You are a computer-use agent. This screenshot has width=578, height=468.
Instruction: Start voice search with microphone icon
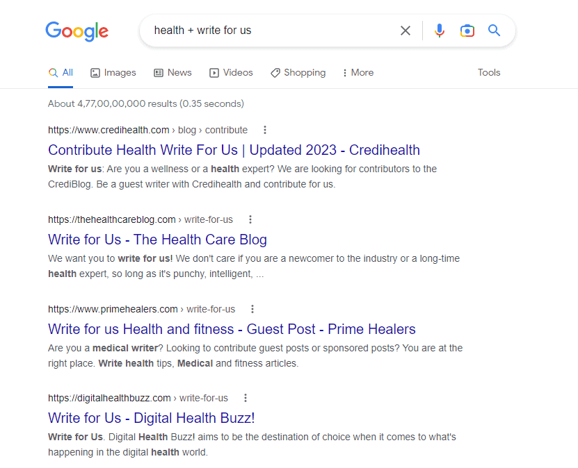pos(439,31)
